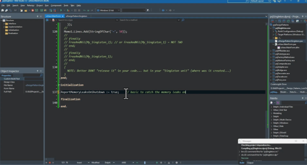Open the Refactor menu
This screenshot has width=307, height=165.
pos(31,6)
